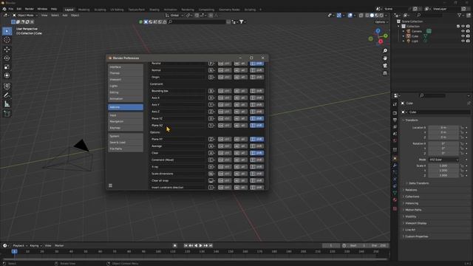Toggle shift modifier for Plane YZ row
The image size is (473, 266).
point(256,118)
